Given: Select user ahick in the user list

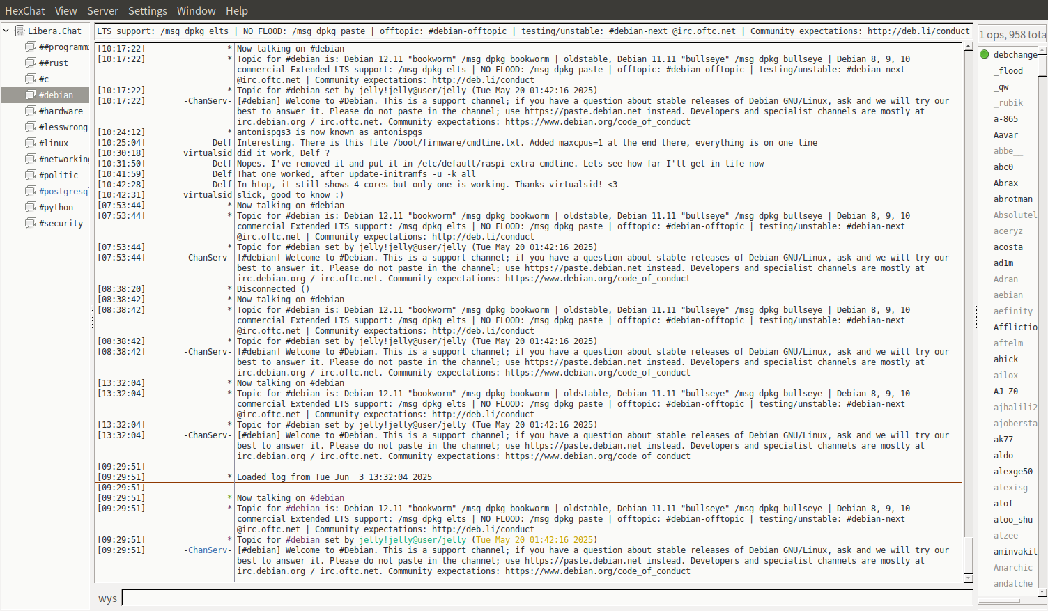Looking at the screenshot, I should coord(1005,359).
